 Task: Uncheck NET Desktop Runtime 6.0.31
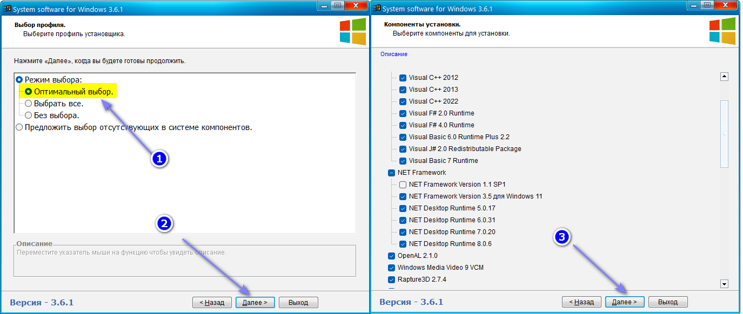pos(403,220)
